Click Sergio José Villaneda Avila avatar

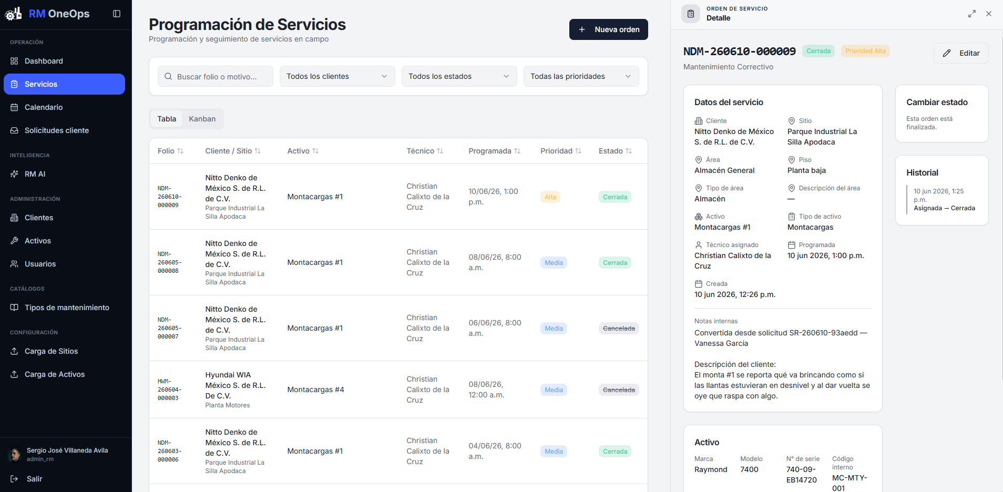pyautogui.click(x=15, y=454)
